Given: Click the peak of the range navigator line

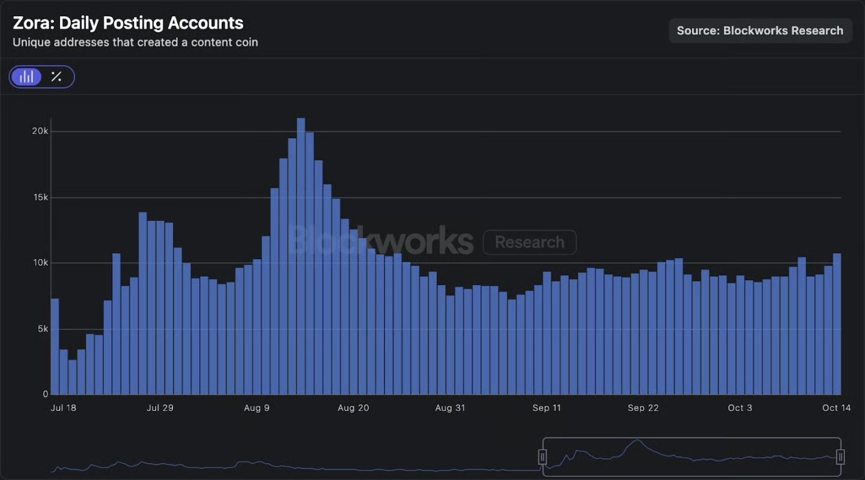Looking at the screenshot, I should tap(637, 441).
